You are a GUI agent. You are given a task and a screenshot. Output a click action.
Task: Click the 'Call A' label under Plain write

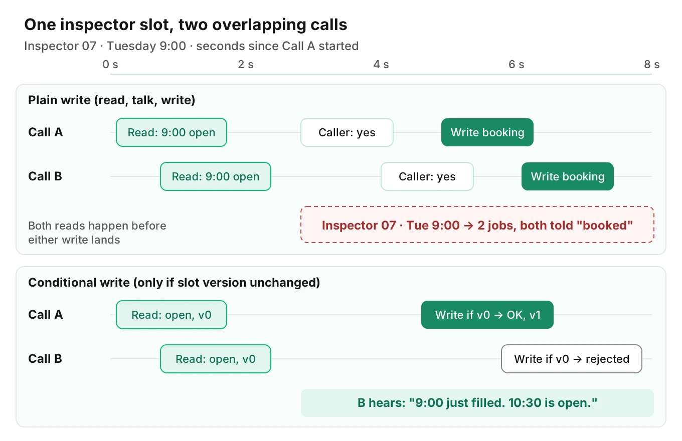coord(46,132)
